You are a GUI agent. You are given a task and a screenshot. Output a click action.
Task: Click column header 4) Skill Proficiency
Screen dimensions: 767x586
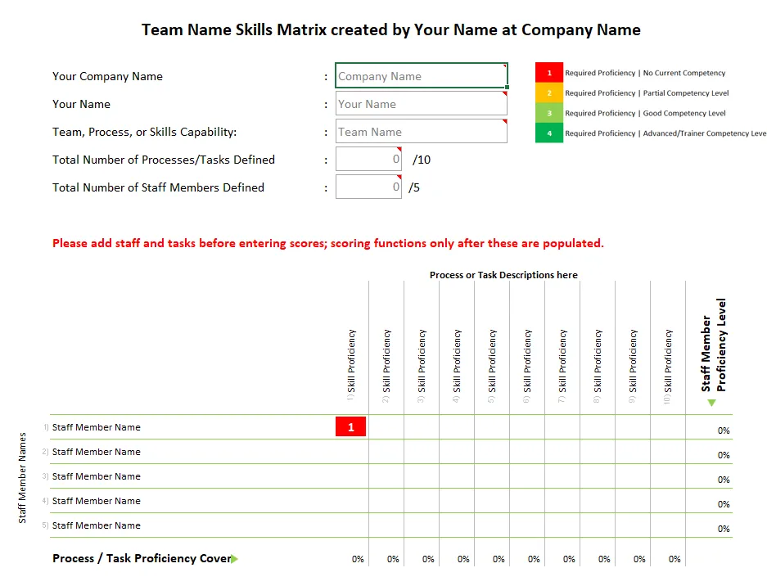[457, 365]
